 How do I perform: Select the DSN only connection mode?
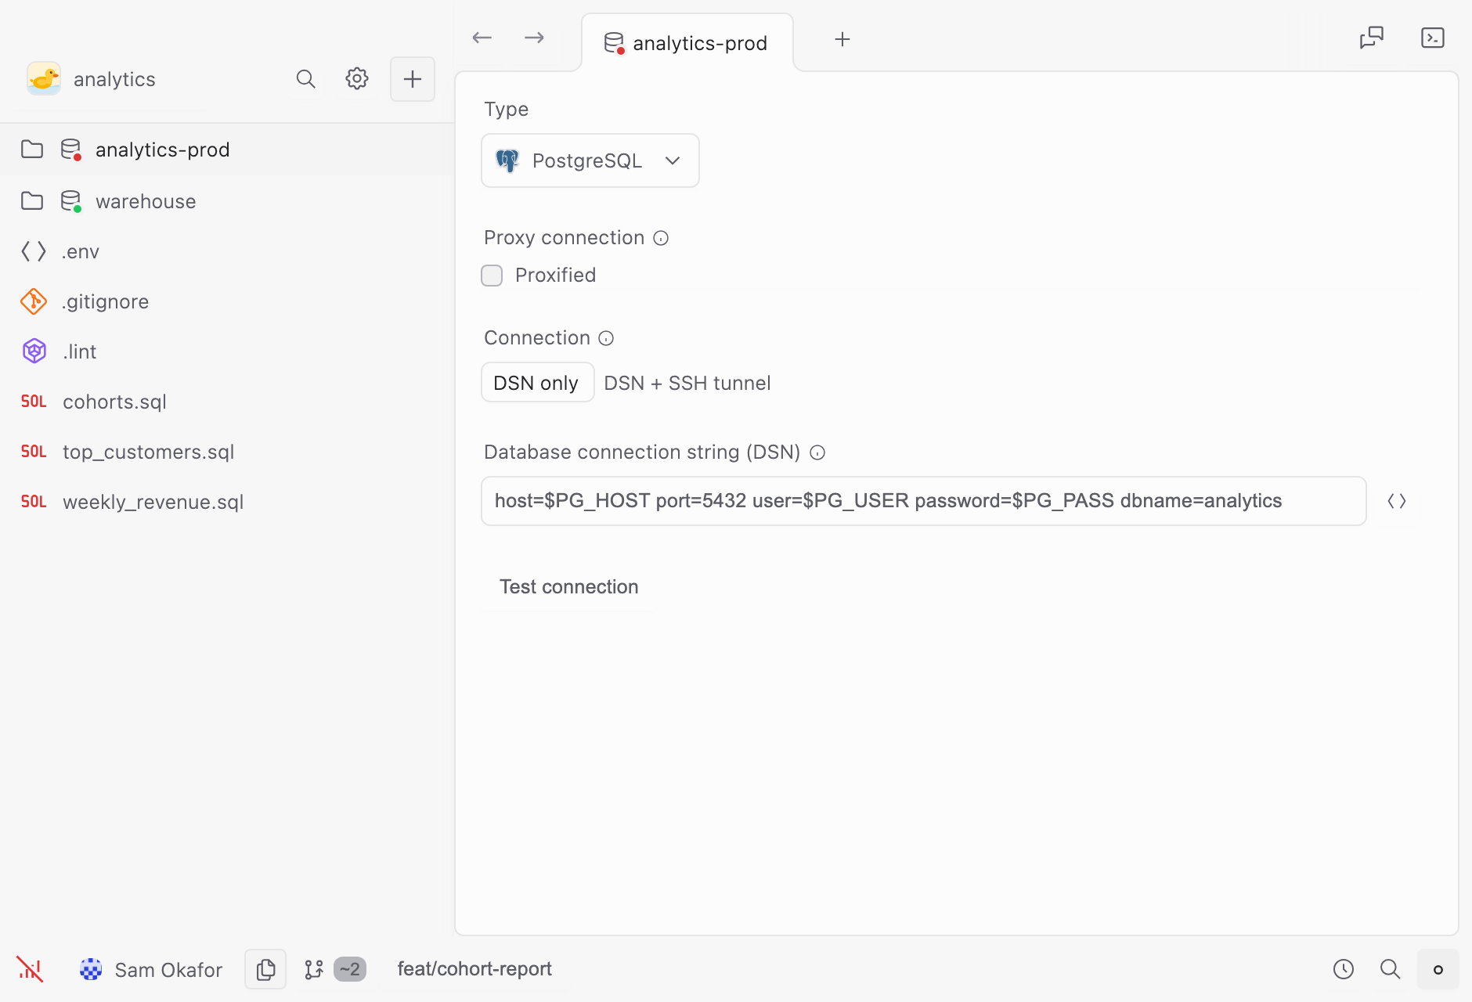coord(537,383)
